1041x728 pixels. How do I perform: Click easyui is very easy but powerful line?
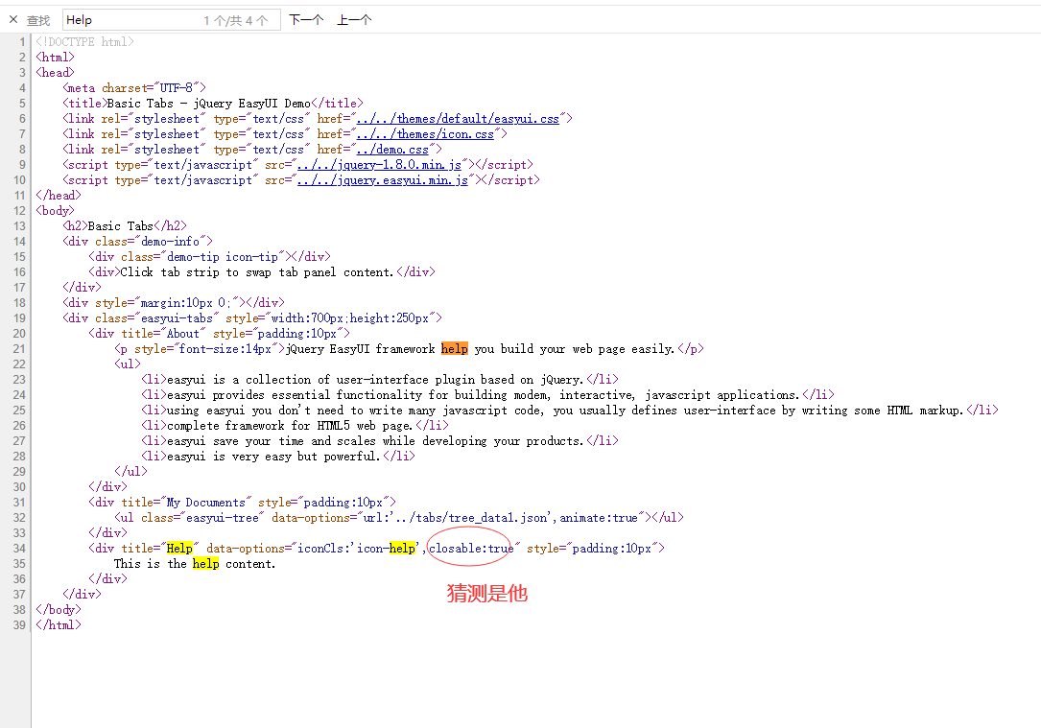coord(277,456)
